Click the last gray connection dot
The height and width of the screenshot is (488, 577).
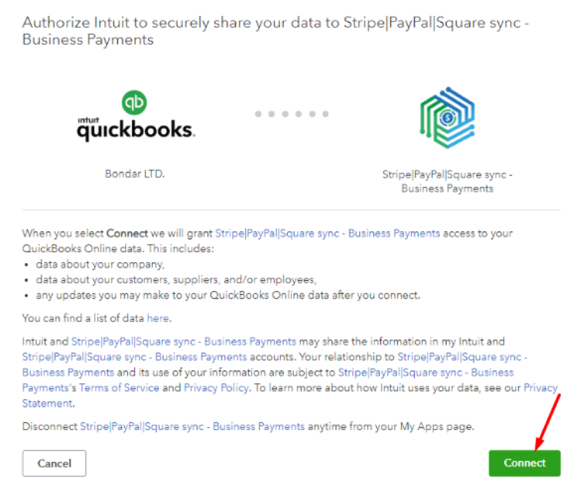(x=325, y=114)
